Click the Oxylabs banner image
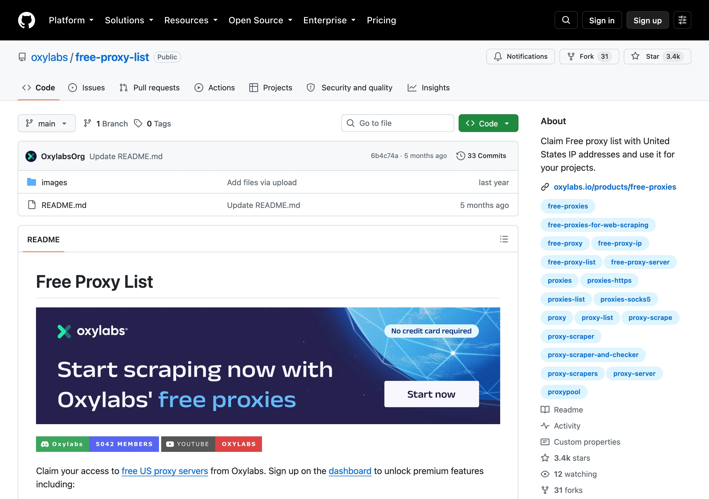 (268, 366)
